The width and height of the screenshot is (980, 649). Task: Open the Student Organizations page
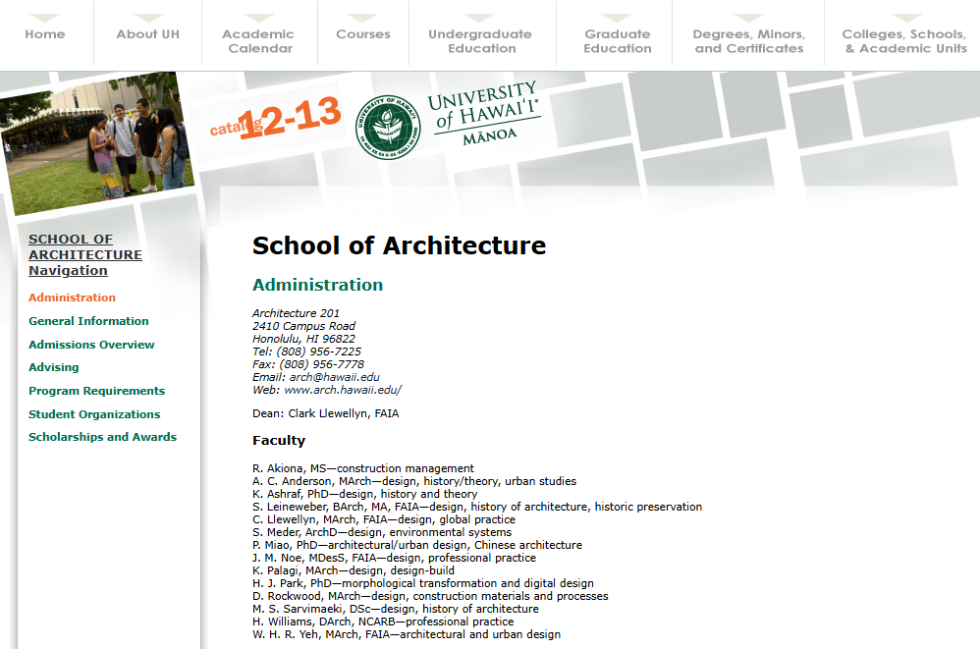(x=94, y=414)
